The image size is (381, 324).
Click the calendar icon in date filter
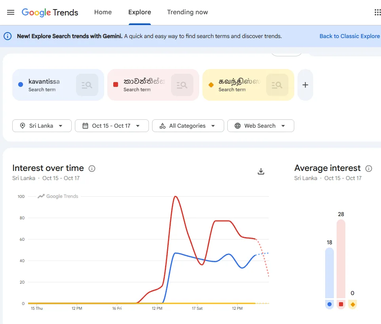tap(85, 126)
